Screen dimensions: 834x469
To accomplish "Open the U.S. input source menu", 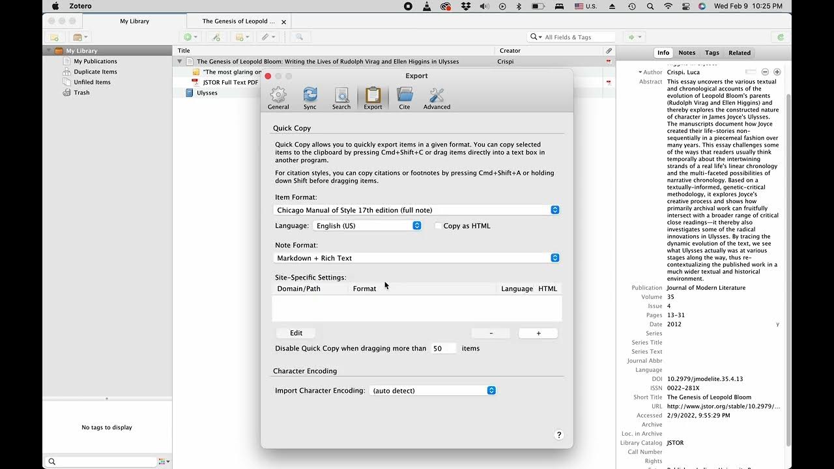I will (585, 6).
